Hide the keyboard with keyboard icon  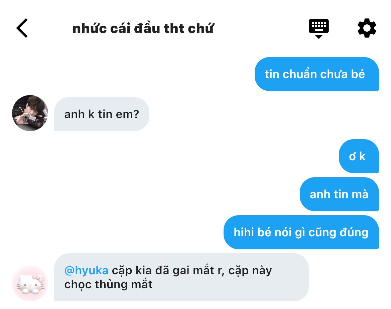point(319,28)
